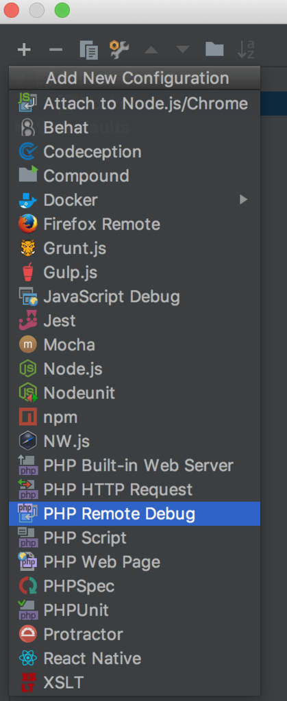
Task: Select Attach to Node.js/Chrome entry
Action: pyautogui.click(x=134, y=104)
